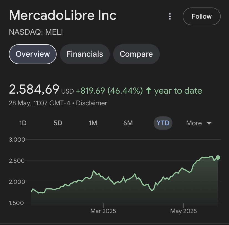Open the three-dot more options menu
229x225 pixels.
point(170,16)
